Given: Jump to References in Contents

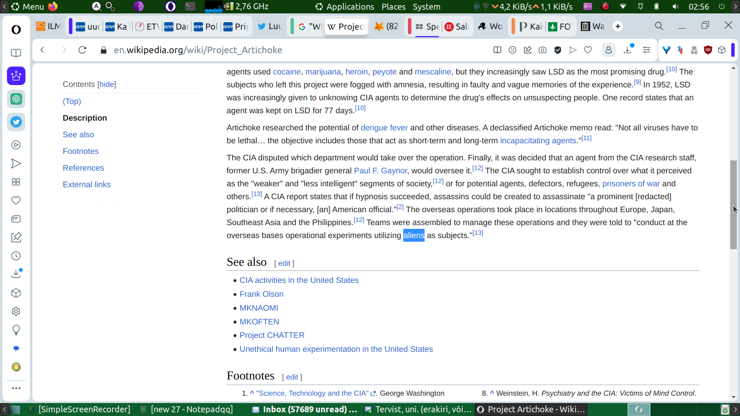Looking at the screenshot, I should (83, 168).
